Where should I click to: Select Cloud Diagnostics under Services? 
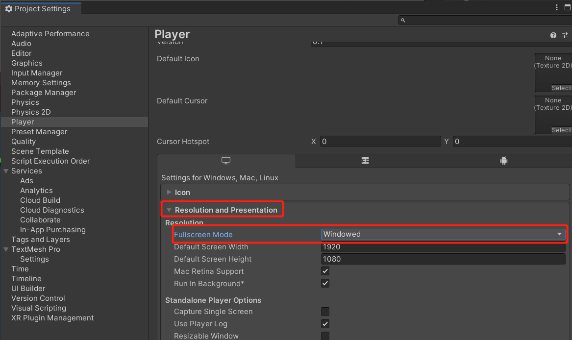(x=52, y=211)
